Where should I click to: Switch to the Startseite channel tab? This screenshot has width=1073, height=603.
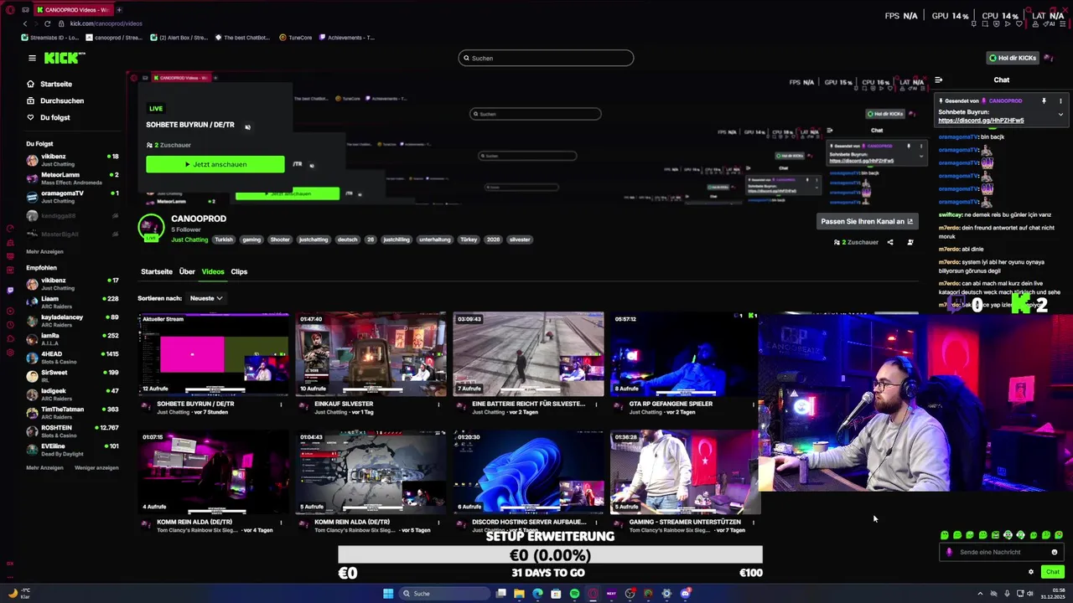click(157, 271)
